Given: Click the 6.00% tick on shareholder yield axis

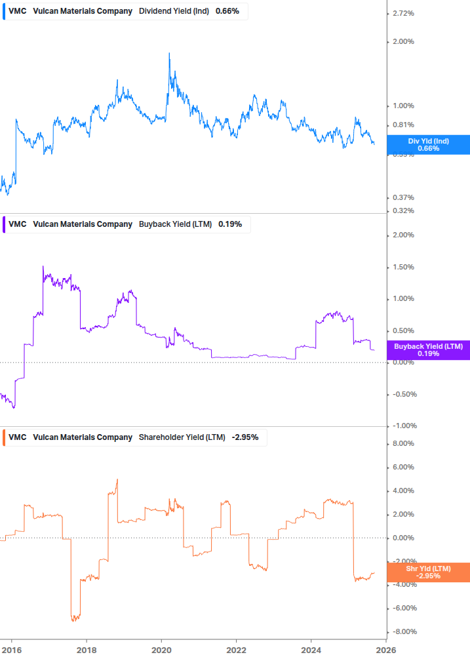Looking at the screenshot, I should [x=403, y=467].
